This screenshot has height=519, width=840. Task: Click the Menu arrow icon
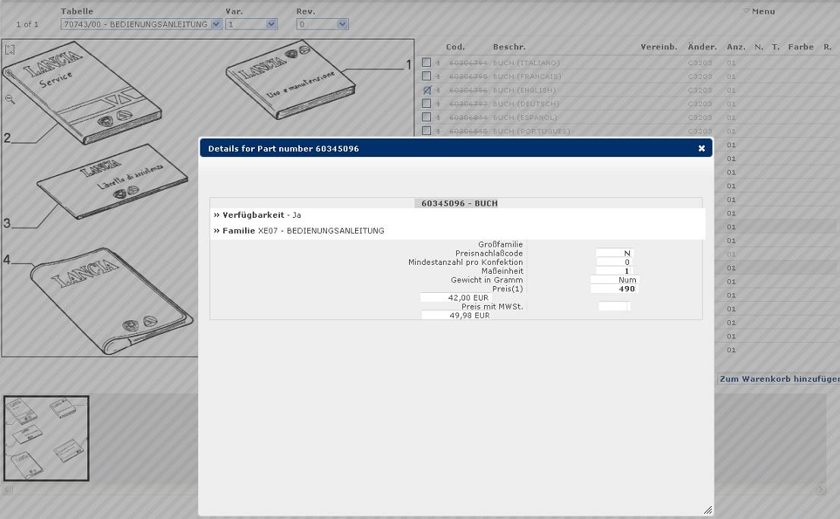746,11
